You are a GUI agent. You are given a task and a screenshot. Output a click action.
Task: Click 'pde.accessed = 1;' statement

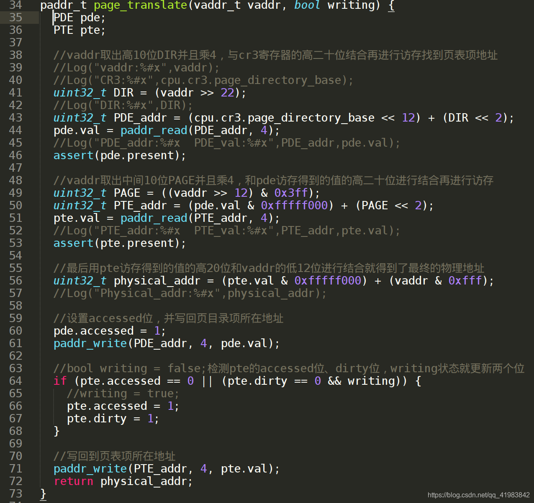pyautogui.click(x=110, y=331)
